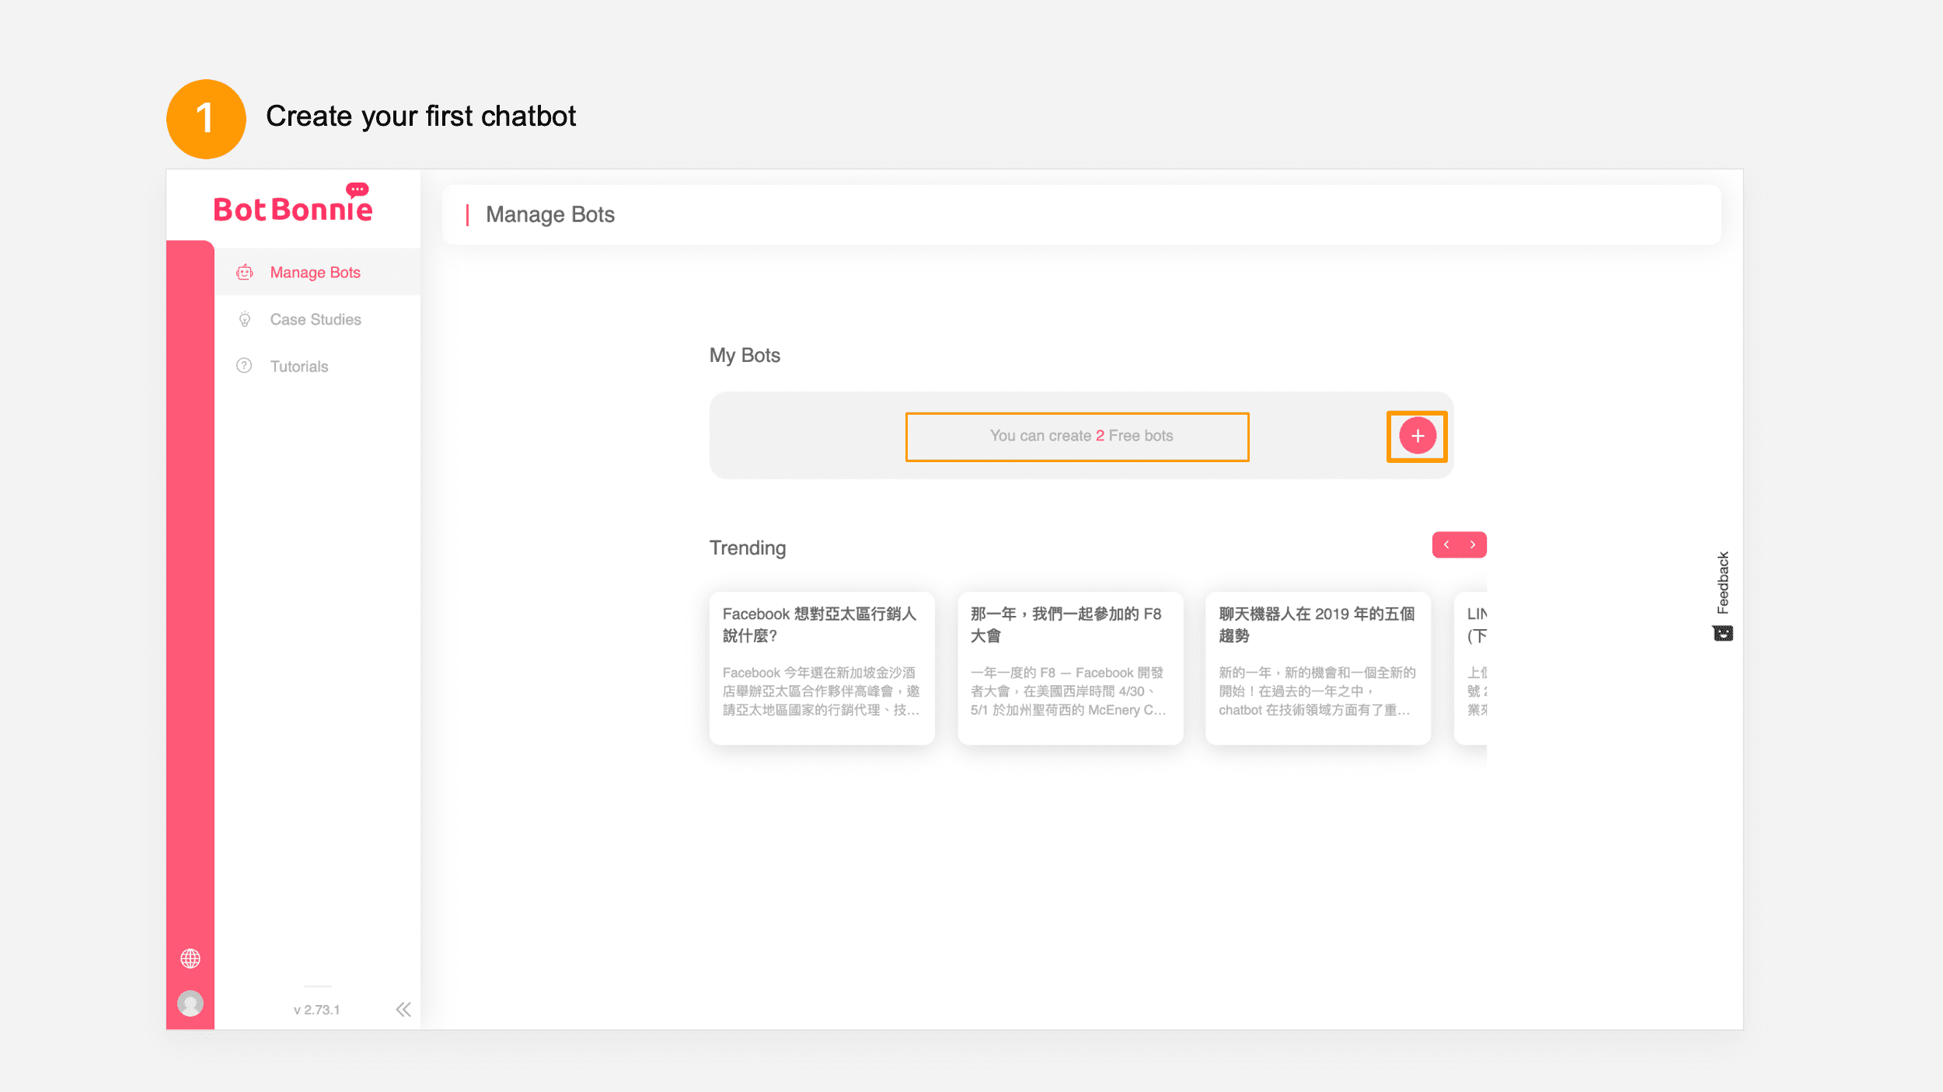Click the plus icon to create bot
This screenshot has height=1092, width=1943.
1417,436
